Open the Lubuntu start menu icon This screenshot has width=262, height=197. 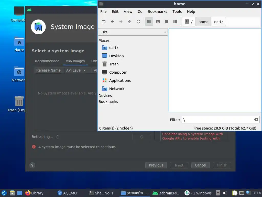click(4, 193)
